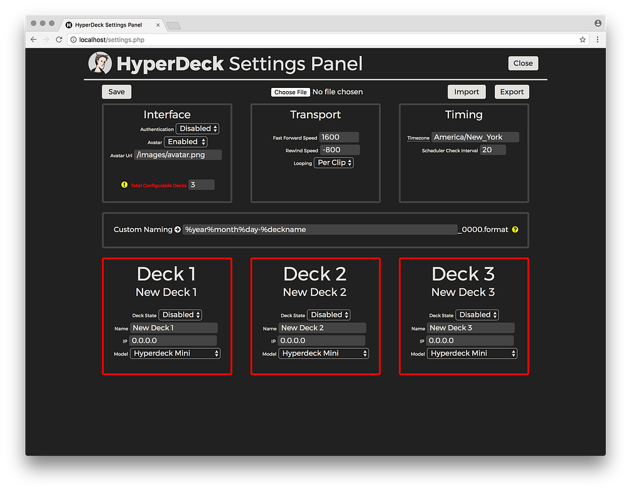Viewport: 631px width, 492px height.
Task: Open the Avatar Enabled dropdown
Action: pyautogui.click(x=185, y=141)
